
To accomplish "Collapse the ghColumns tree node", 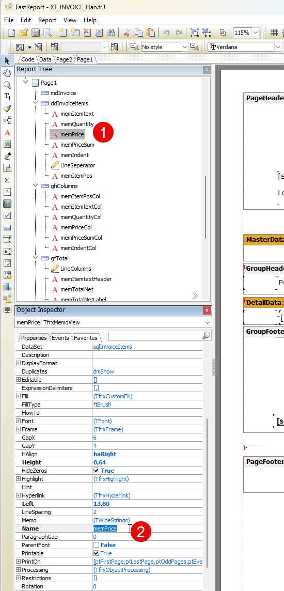I will pos(35,186).
